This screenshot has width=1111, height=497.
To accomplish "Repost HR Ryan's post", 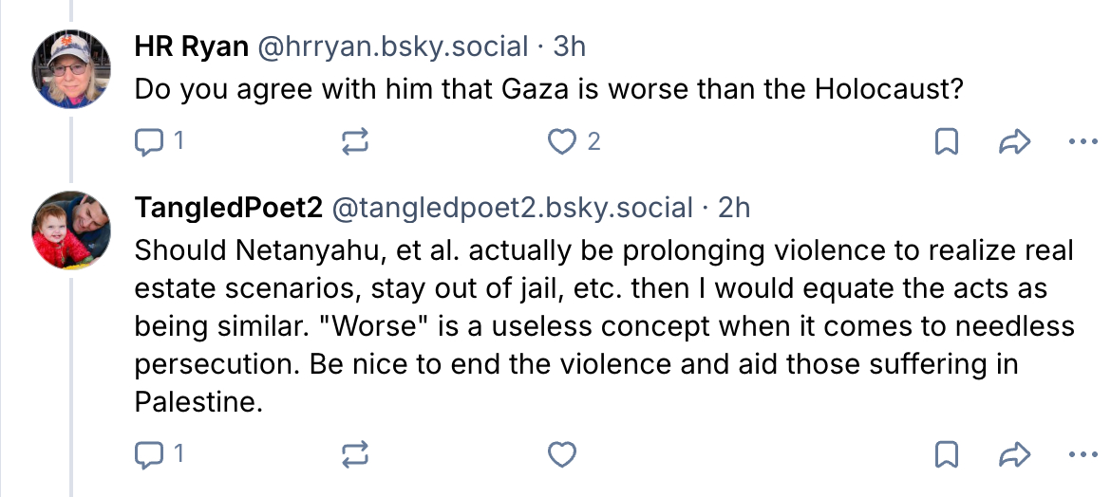I will (353, 142).
